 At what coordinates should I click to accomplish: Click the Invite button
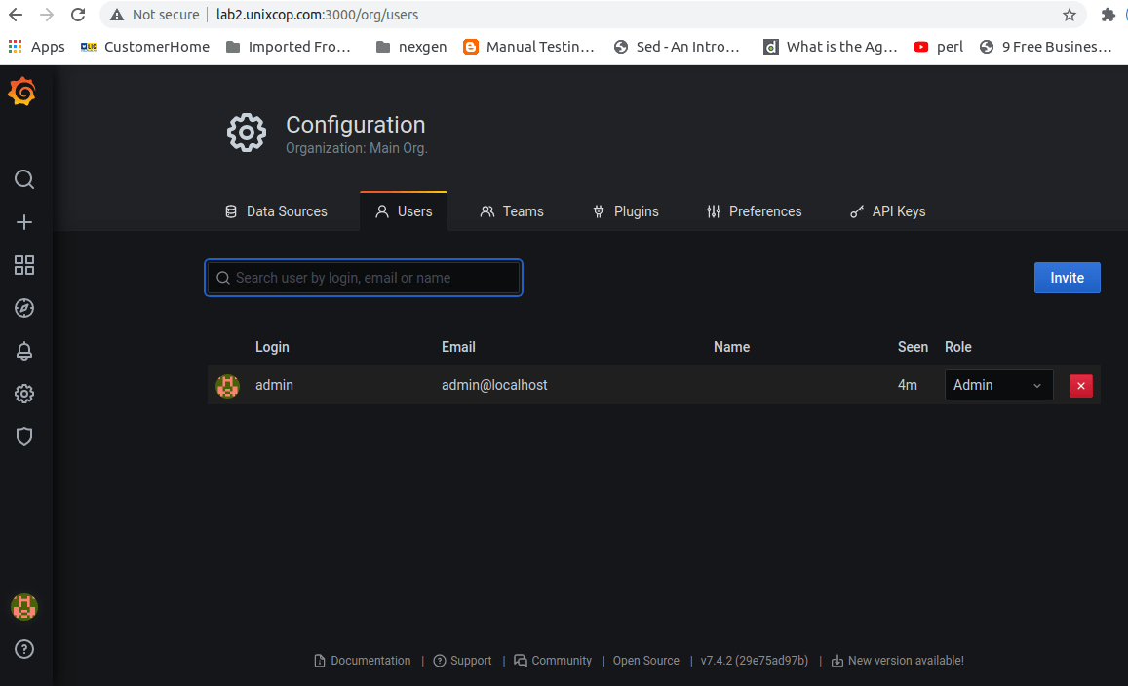coord(1067,278)
